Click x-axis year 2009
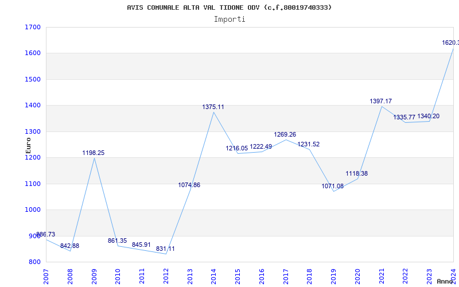 click(94, 277)
